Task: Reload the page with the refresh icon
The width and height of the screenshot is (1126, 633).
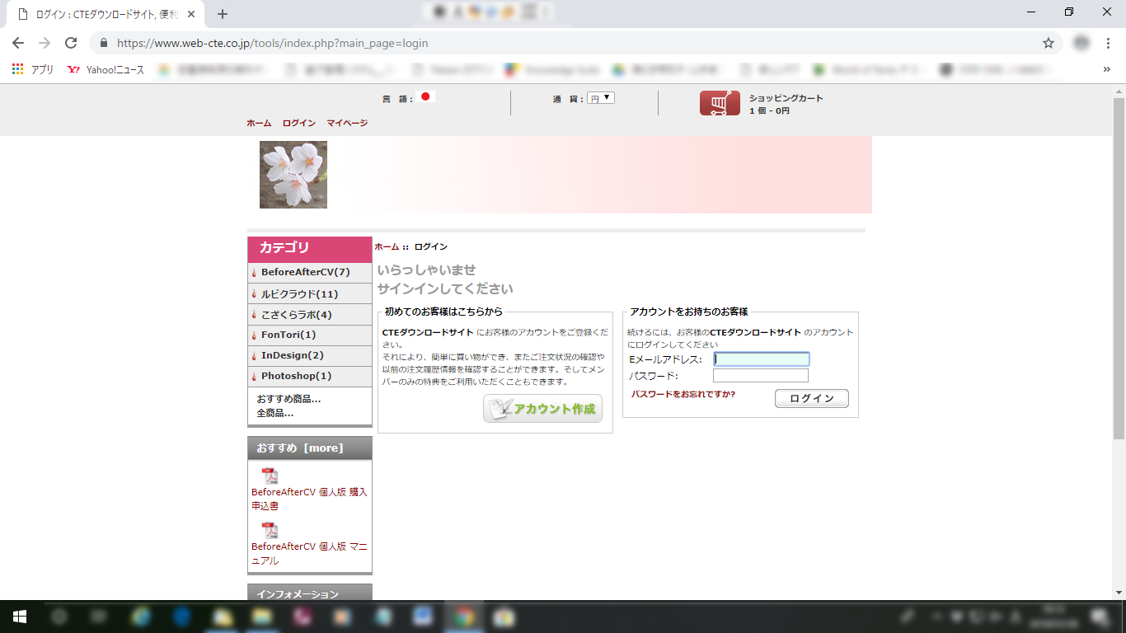Action: [x=71, y=43]
